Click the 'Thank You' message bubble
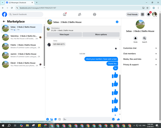Image resolution: width=161 pixels, height=128 pixels. (x=112, y=64)
